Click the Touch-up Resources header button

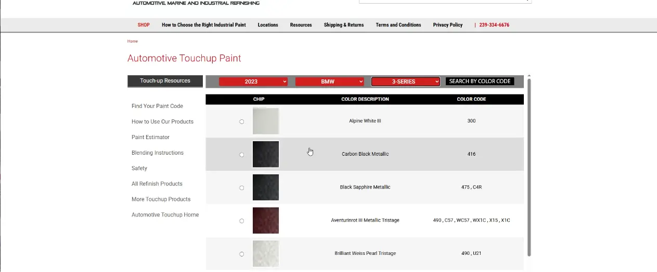165,81
